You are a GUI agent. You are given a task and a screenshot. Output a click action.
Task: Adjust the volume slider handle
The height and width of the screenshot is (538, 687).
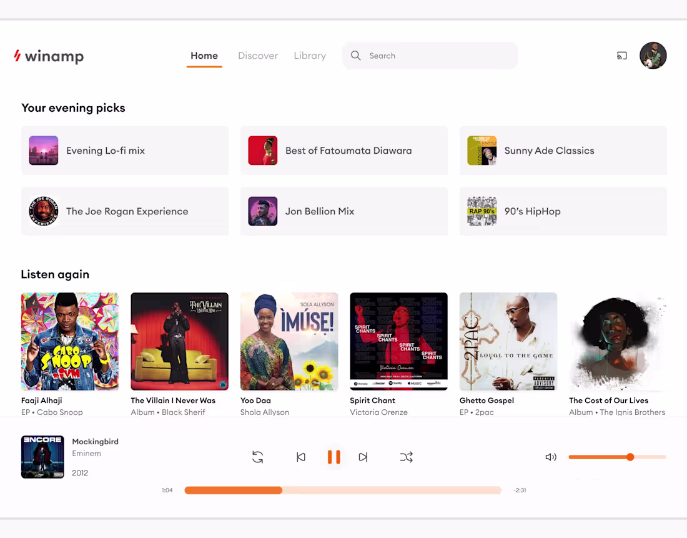(630, 457)
